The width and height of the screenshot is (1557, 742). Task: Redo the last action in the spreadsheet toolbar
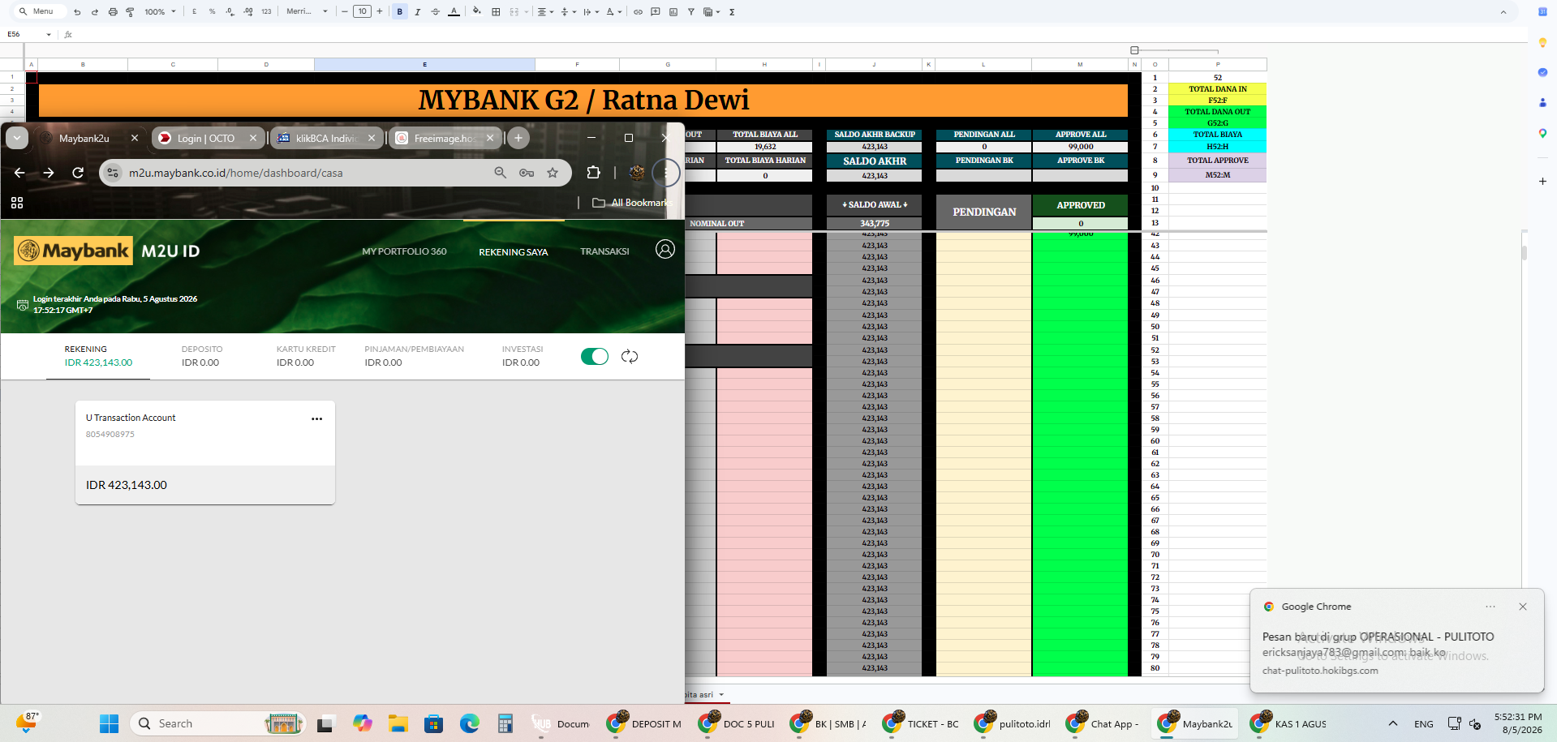[x=95, y=12]
